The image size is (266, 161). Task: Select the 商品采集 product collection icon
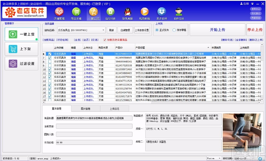pyautogui.click(x=76, y=13)
